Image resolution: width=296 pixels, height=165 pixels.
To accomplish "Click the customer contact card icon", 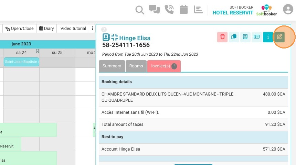I will [106, 37].
